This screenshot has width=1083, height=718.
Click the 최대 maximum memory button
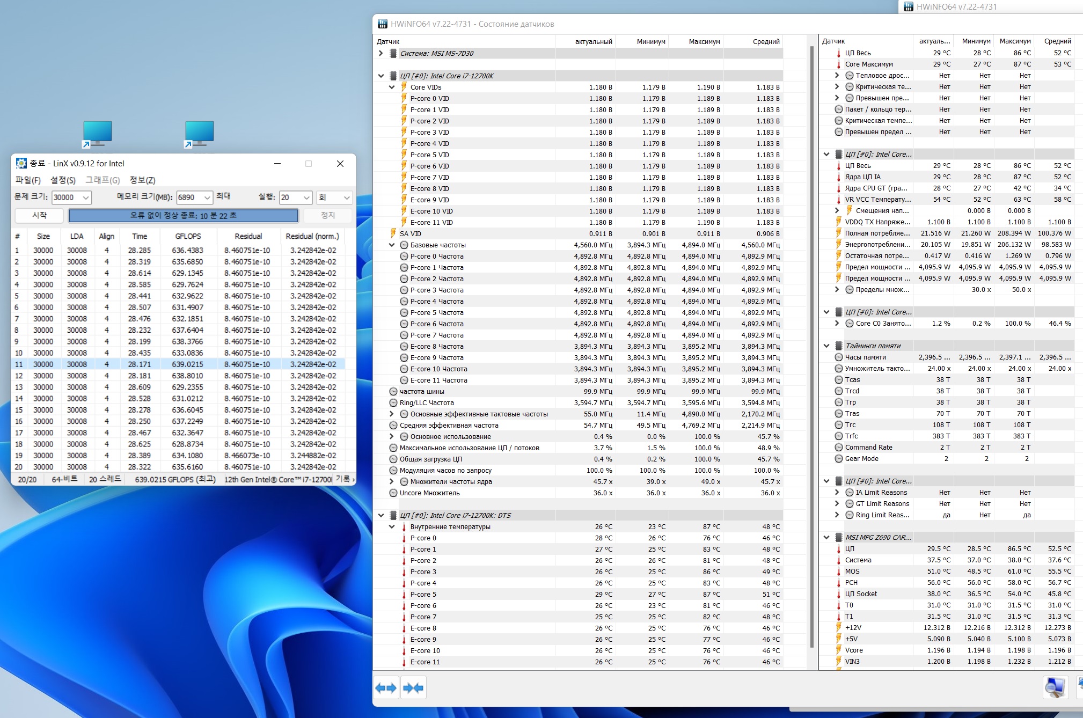click(x=223, y=196)
